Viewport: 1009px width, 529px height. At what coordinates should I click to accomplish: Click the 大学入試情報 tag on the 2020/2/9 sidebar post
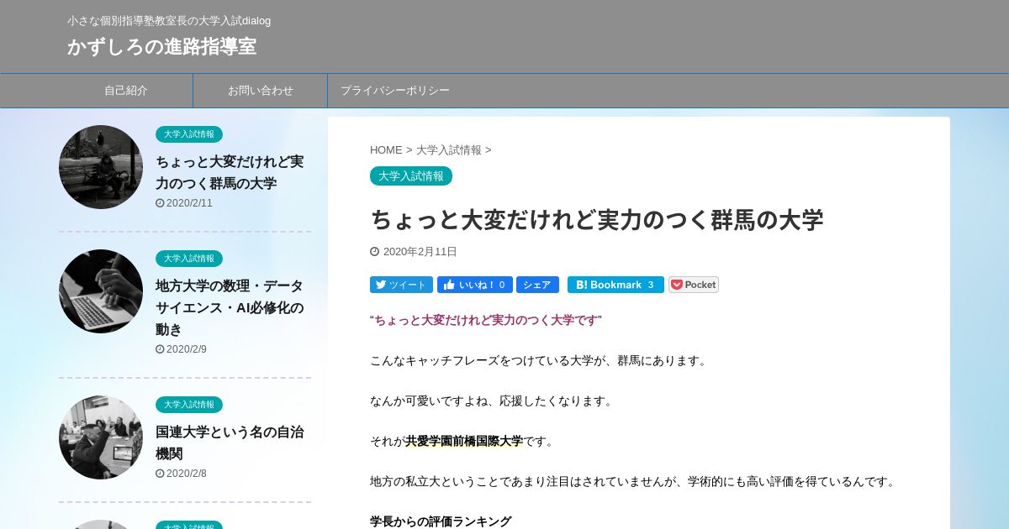pos(189,259)
